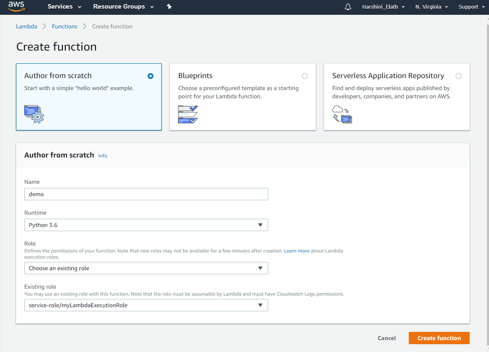Open the notifications bell icon
489x352 pixels.
(348, 7)
